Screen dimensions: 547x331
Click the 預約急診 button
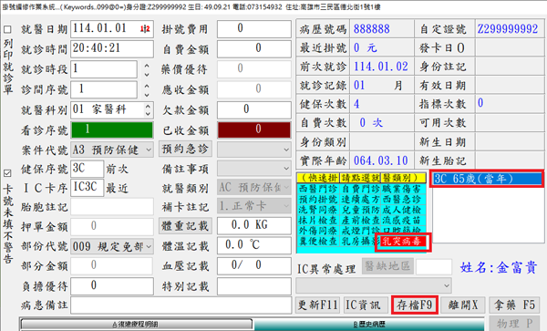(x=185, y=150)
